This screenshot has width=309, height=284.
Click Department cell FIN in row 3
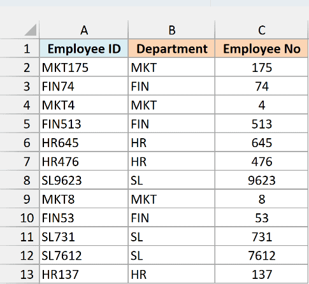coord(171,86)
